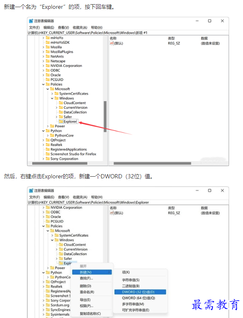
Task: Click the 类型 column header in upper window
Action: [x=171, y=38]
